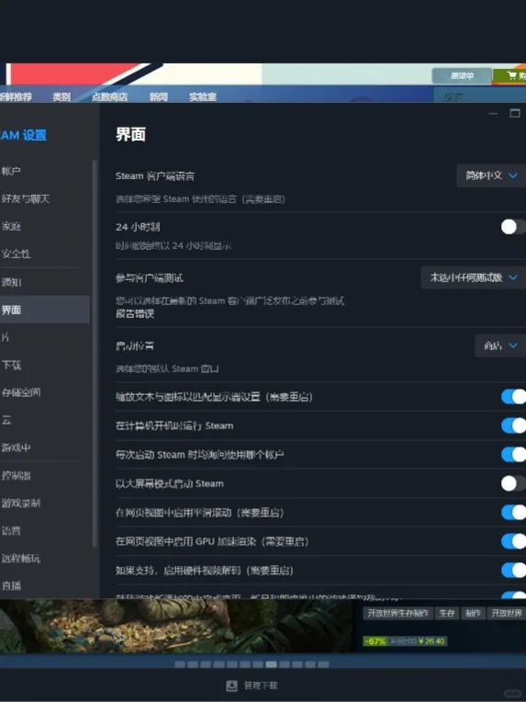526x702 pixels.
Task: Open 实验室 in the store navigation
Action: coord(203,96)
